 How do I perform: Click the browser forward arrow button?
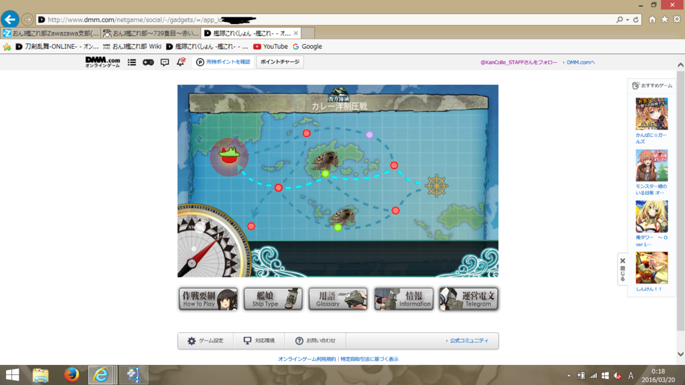(x=27, y=19)
